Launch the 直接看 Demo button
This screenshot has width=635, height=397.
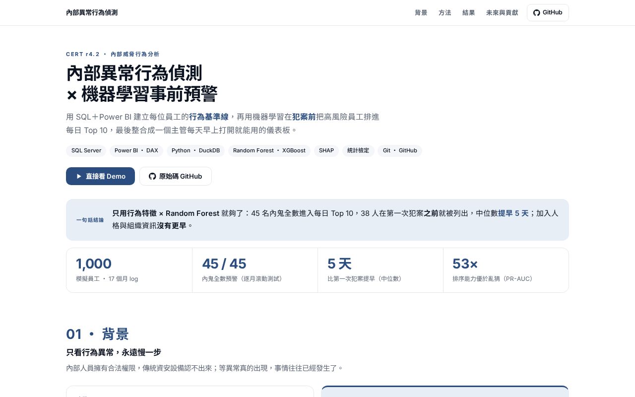pyautogui.click(x=100, y=176)
